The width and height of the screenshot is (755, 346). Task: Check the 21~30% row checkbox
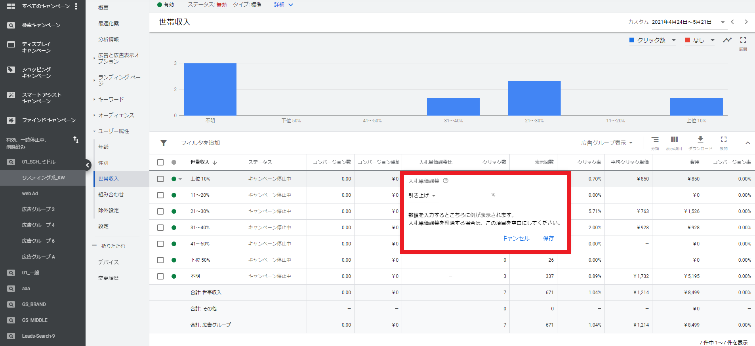click(160, 211)
